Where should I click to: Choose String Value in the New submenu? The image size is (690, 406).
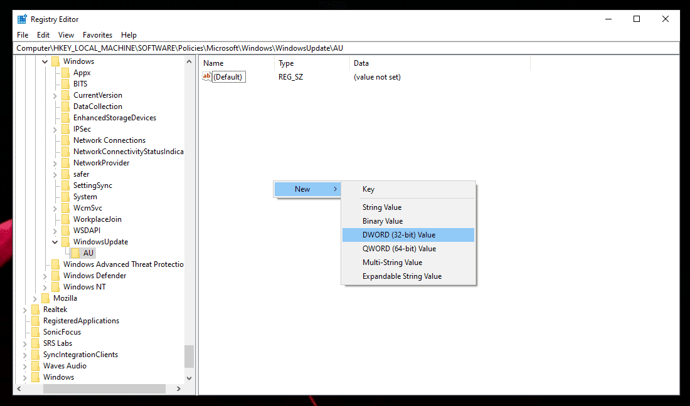(x=408, y=207)
